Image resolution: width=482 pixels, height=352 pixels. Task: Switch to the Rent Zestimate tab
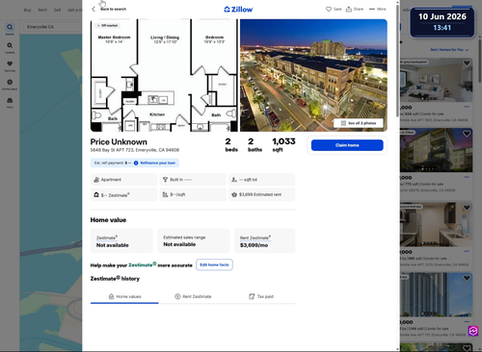point(193,296)
